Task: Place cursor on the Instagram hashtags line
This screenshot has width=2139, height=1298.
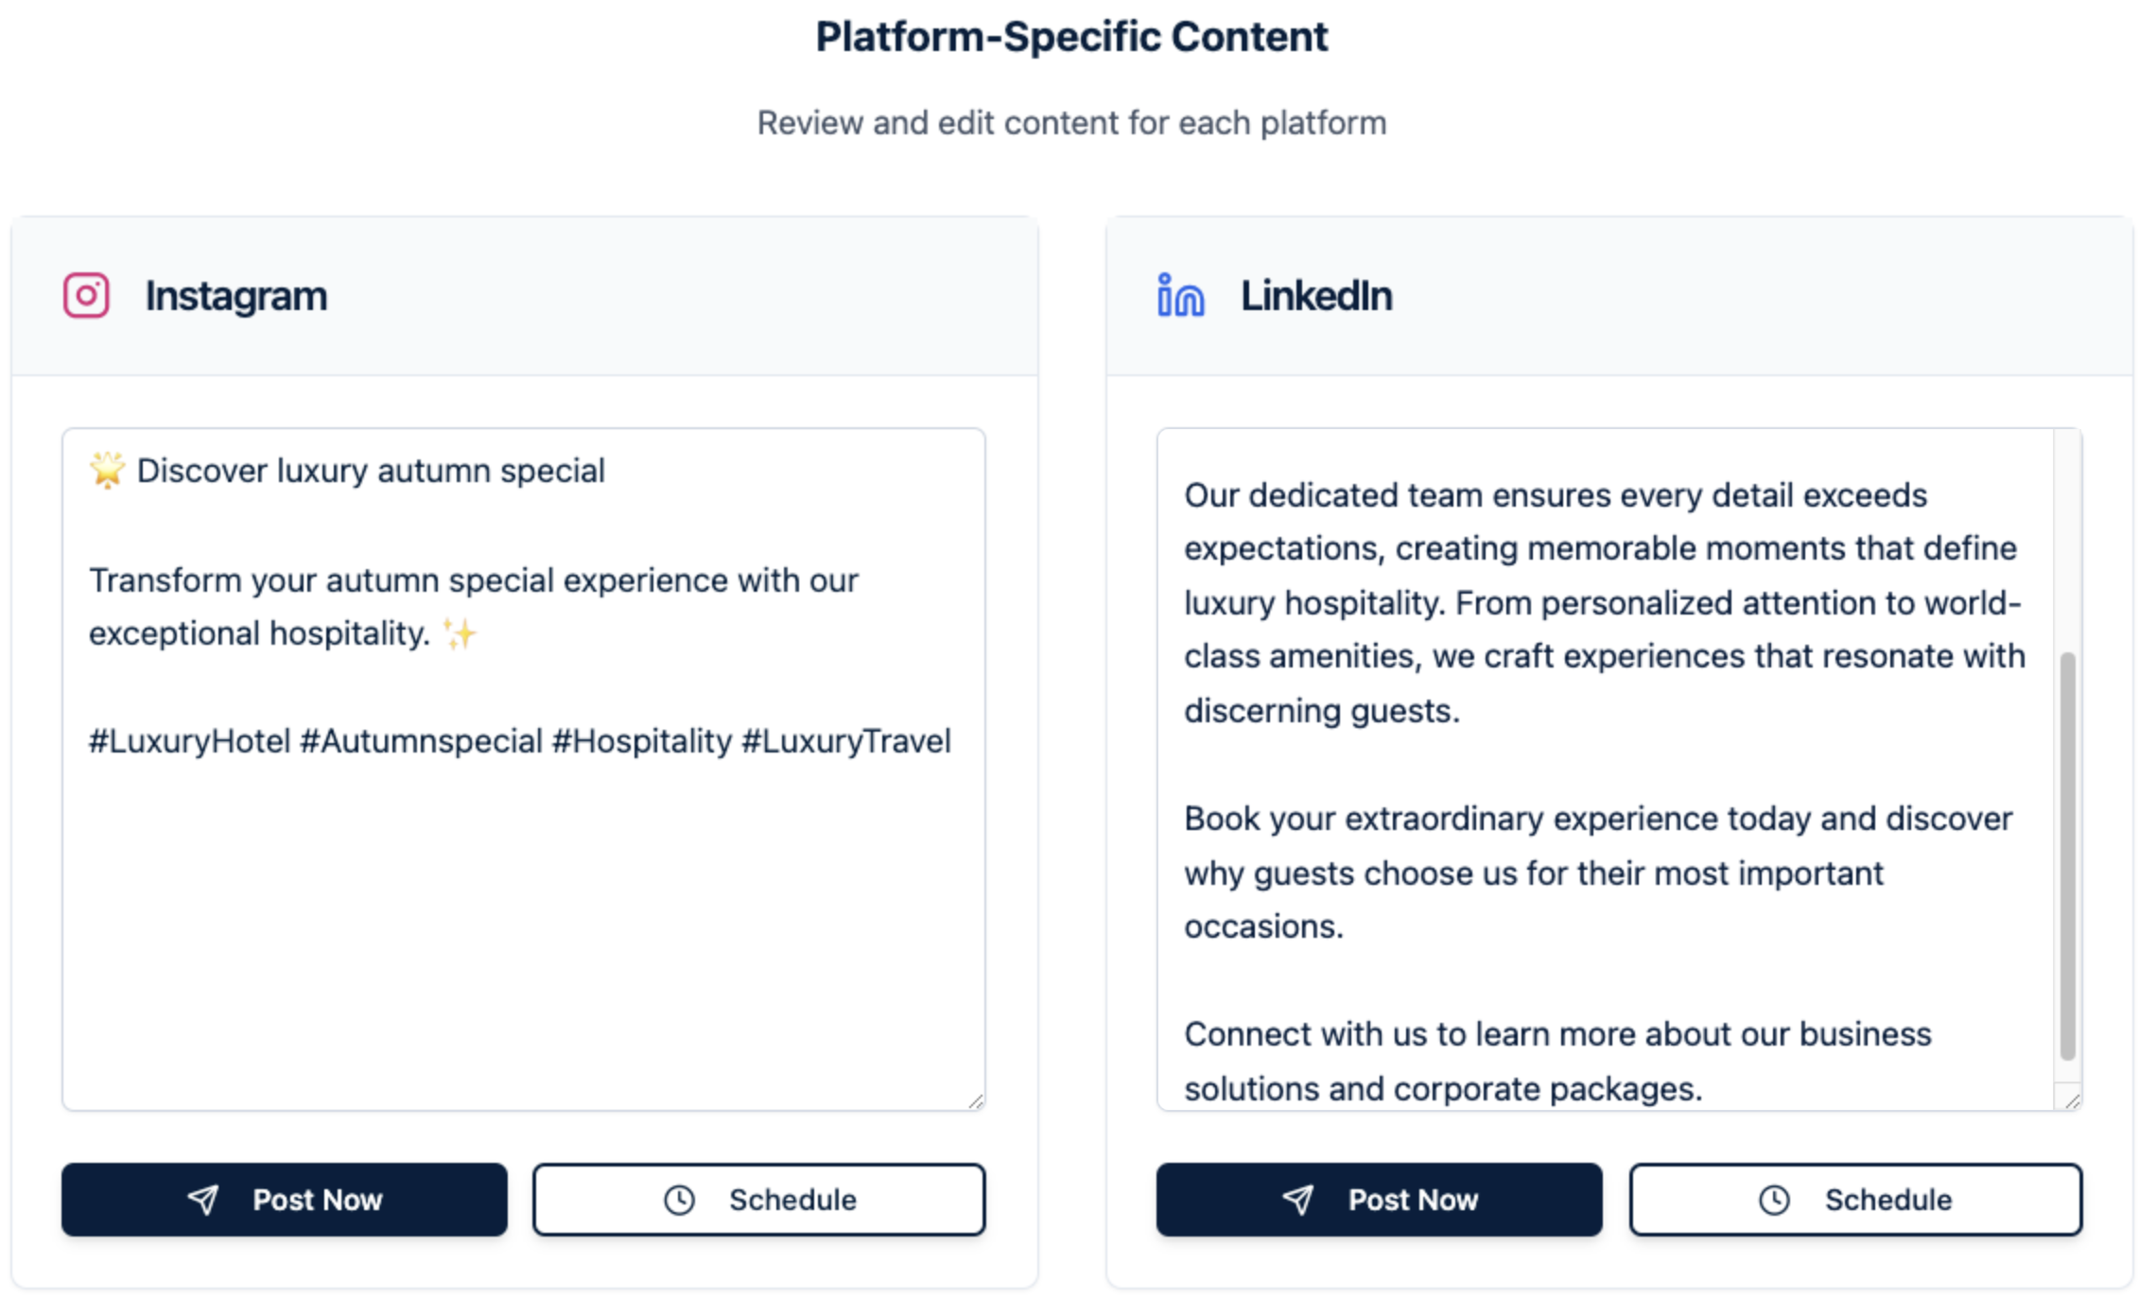Action: (519, 741)
